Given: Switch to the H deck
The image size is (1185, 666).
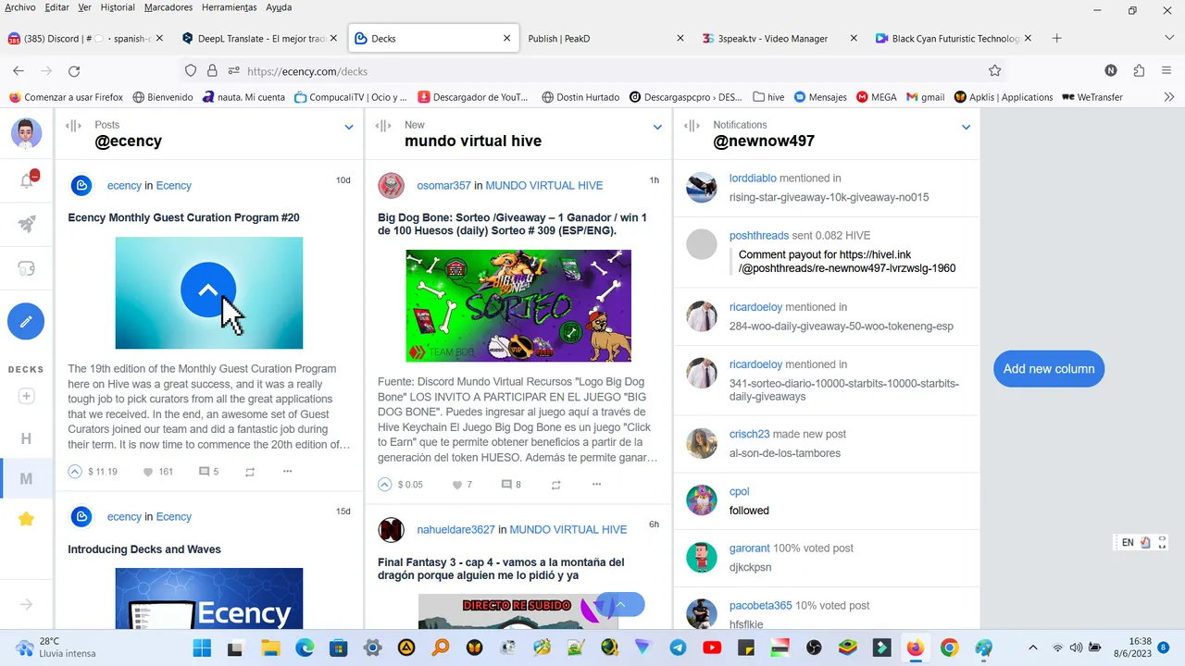Looking at the screenshot, I should (26, 438).
